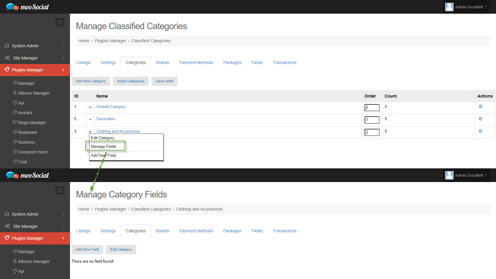Image resolution: width=496 pixels, height=279 pixels.
Task: Click the icon beside lower Albums Manager
Action: click(15, 261)
